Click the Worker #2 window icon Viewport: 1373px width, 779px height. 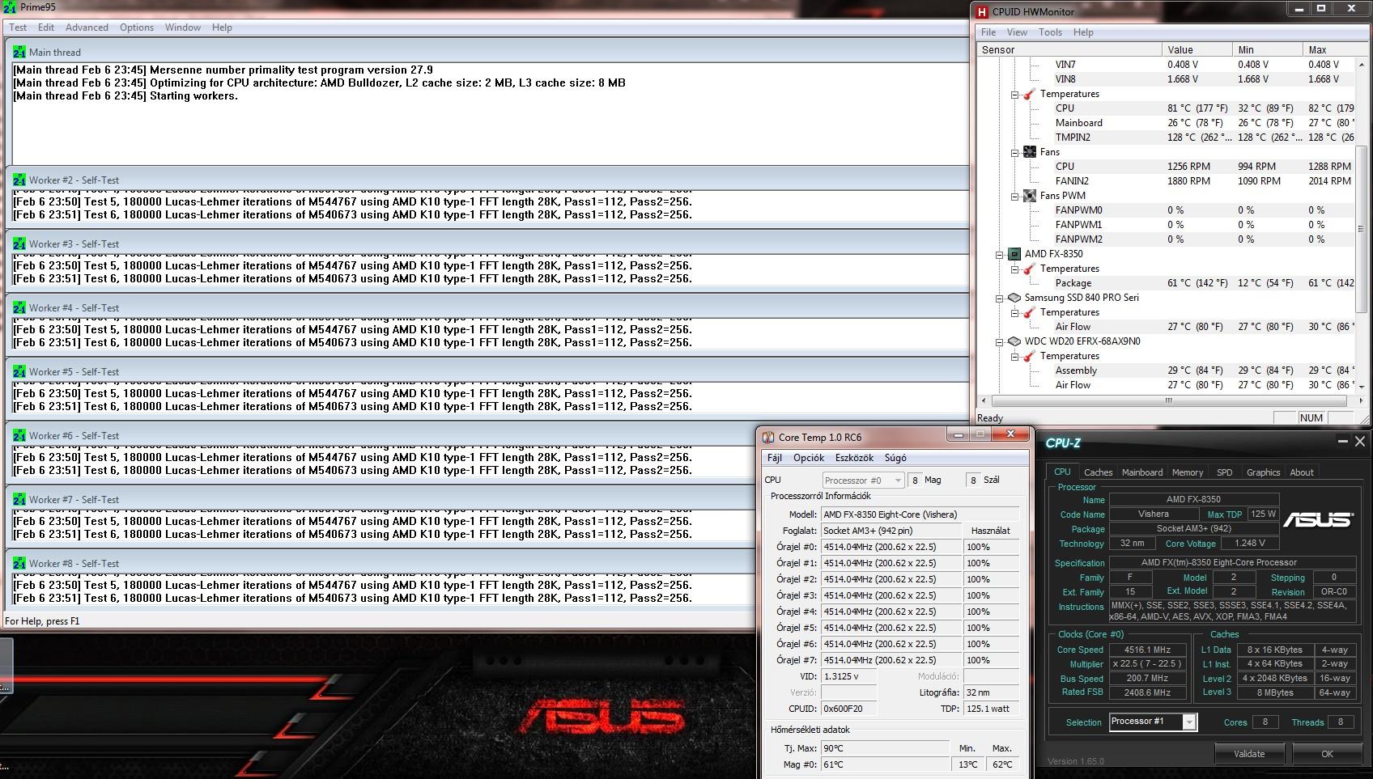point(19,180)
